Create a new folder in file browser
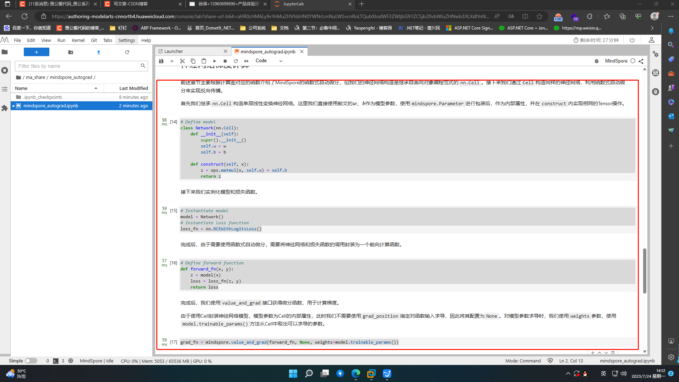Image resolution: width=679 pixels, height=382 pixels. click(71, 52)
